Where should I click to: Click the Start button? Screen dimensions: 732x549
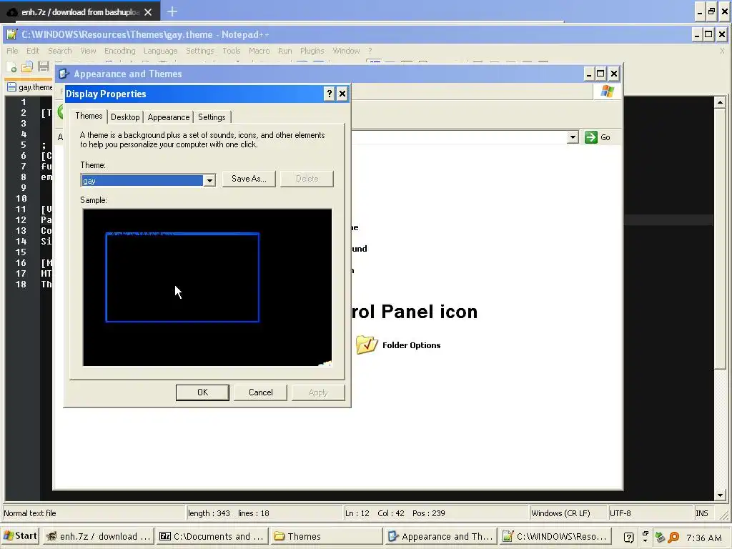pyautogui.click(x=19, y=536)
